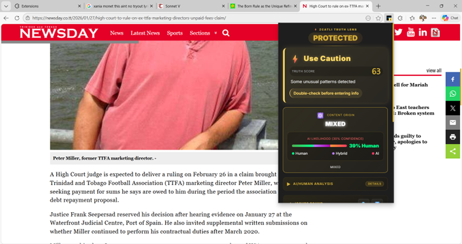Open the tab search dropdown arrow
The height and width of the screenshot is (244, 462).
pyautogui.click(x=6, y=6)
